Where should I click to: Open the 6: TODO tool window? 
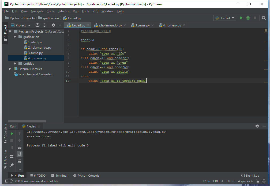pyautogui.click(x=37, y=176)
